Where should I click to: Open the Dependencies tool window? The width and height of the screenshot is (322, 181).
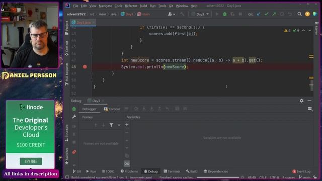point(216,171)
